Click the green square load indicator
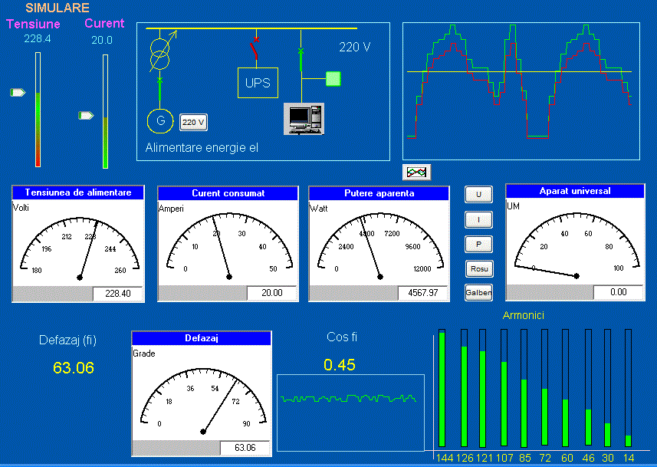 click(x=333, y=78)
